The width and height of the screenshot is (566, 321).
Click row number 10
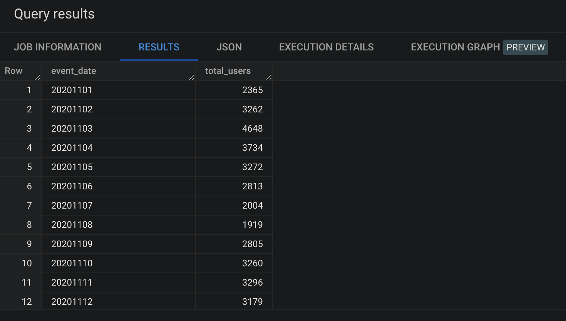[x=21, y=263]
